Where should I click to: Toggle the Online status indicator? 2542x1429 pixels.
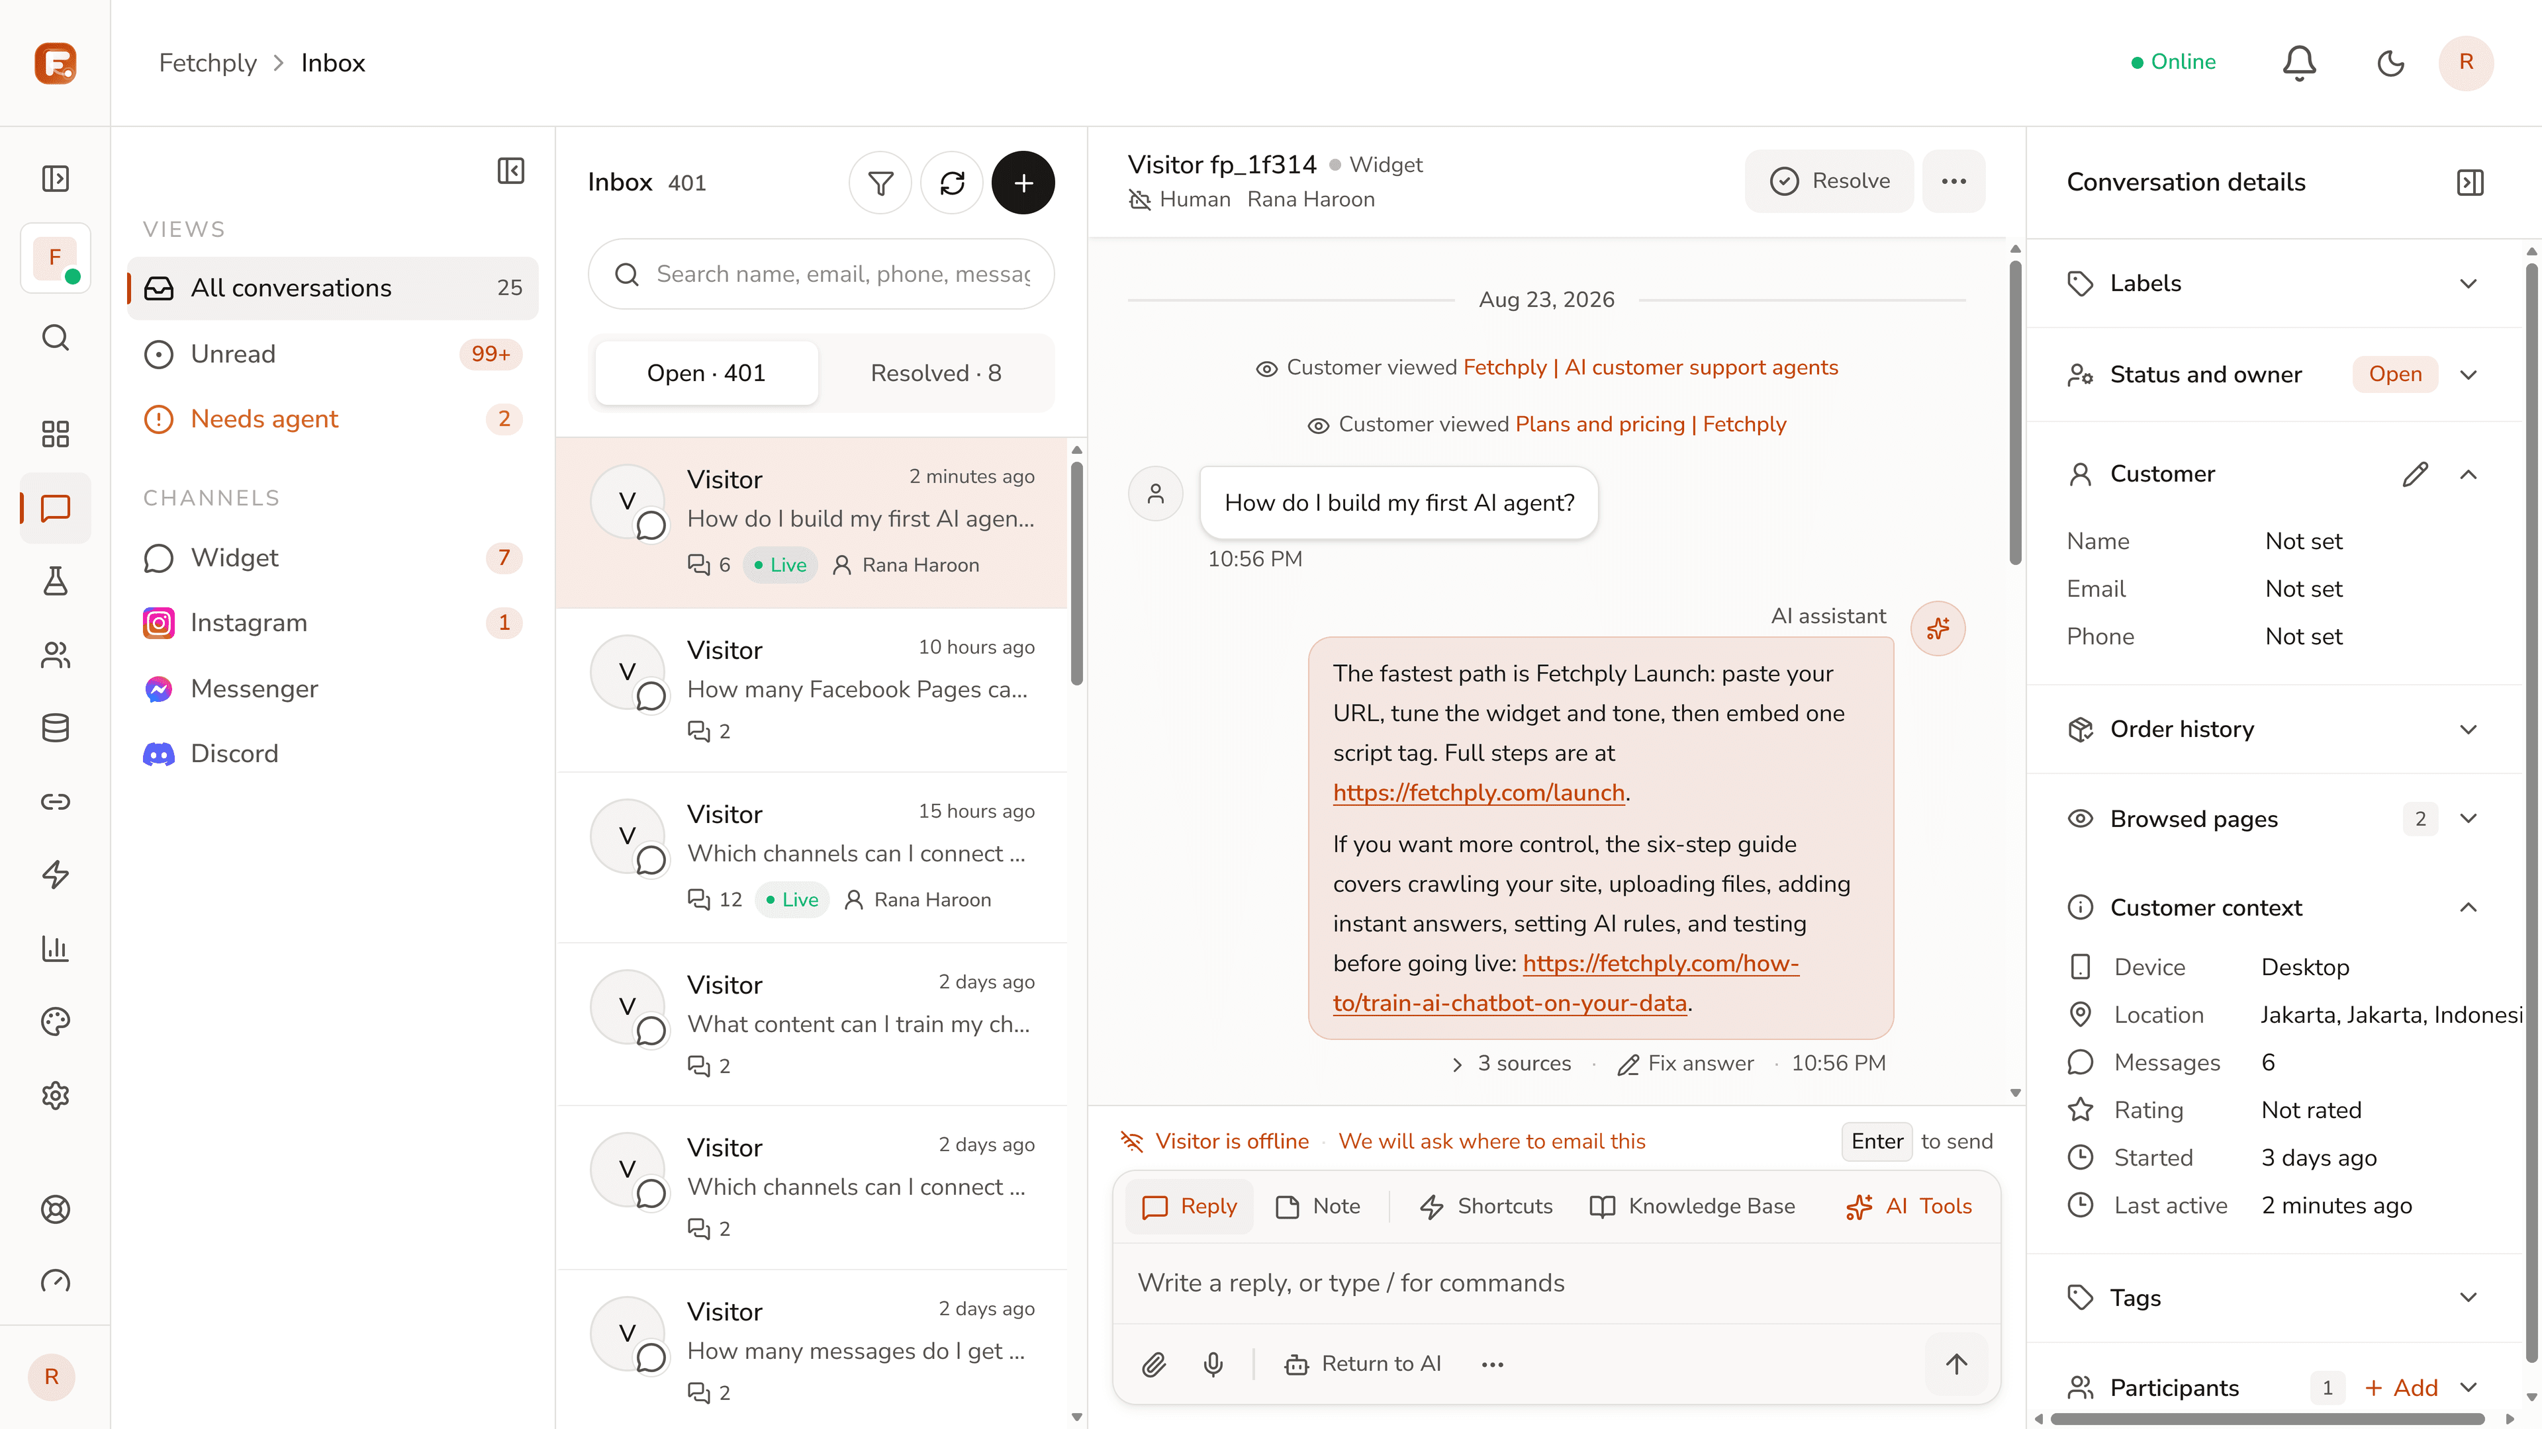click(x=2173, y=62)
